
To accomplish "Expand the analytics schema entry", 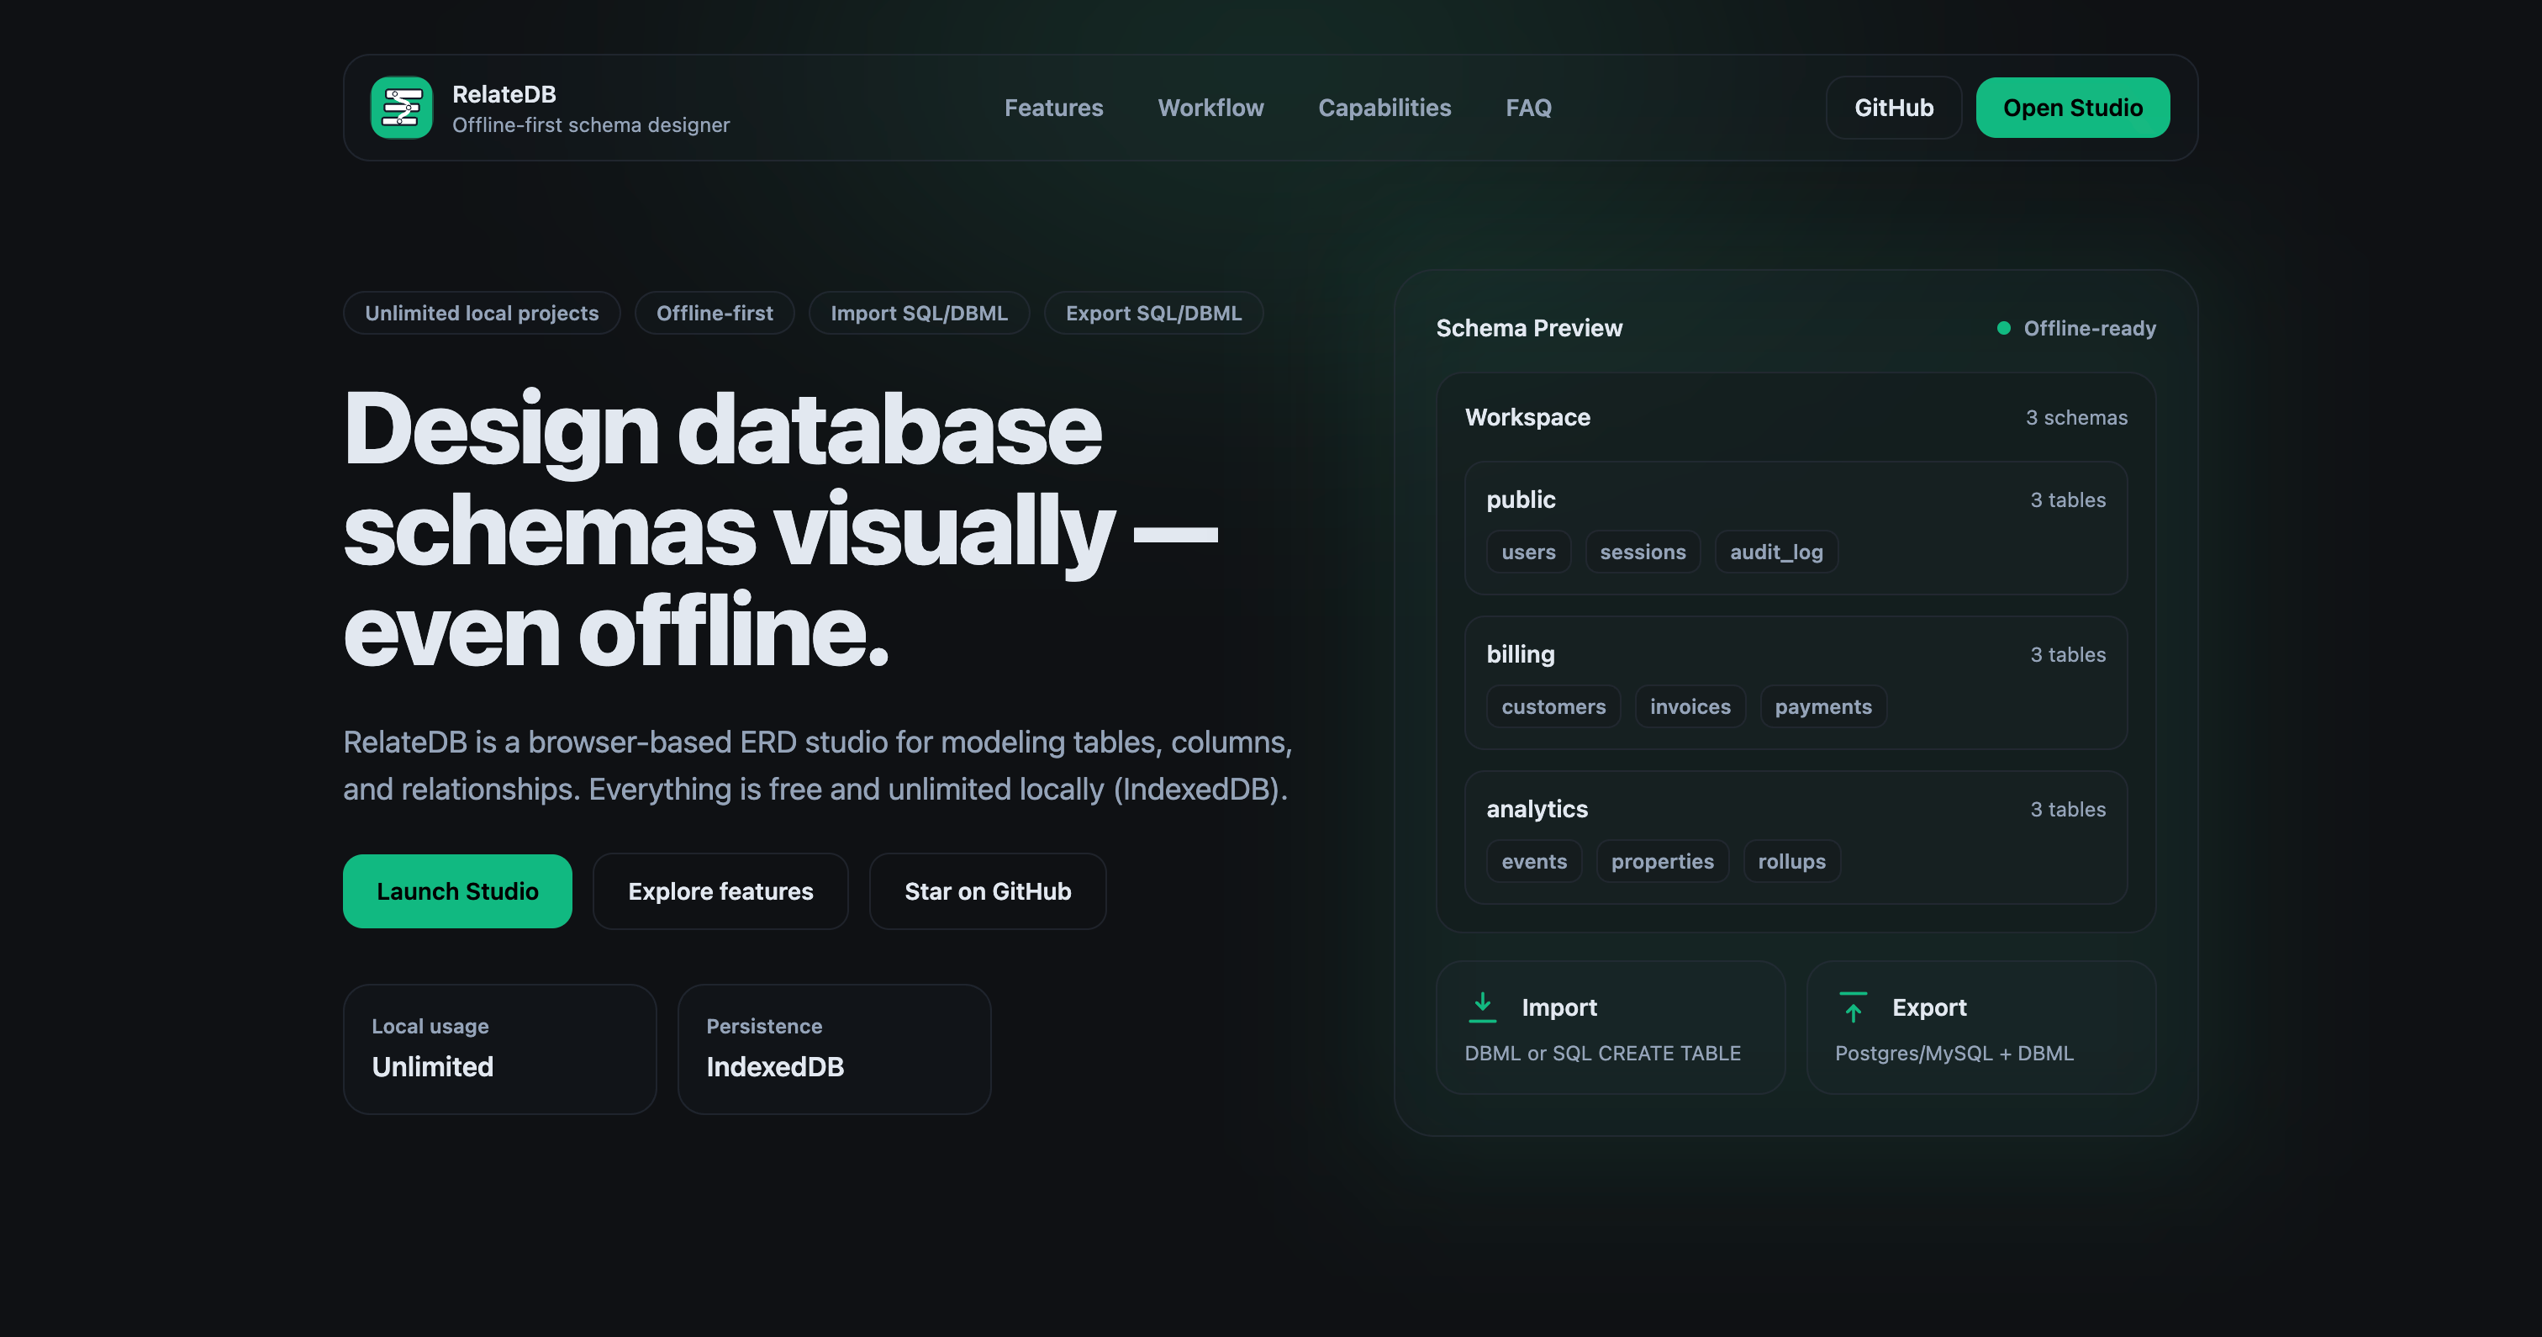I will (x=1537, y=809).
